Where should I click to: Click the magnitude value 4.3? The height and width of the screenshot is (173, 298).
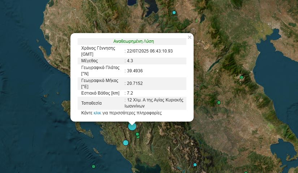tap(130, 61)
